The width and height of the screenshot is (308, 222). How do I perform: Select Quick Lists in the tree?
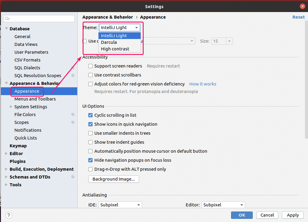[x=26, y=138]
